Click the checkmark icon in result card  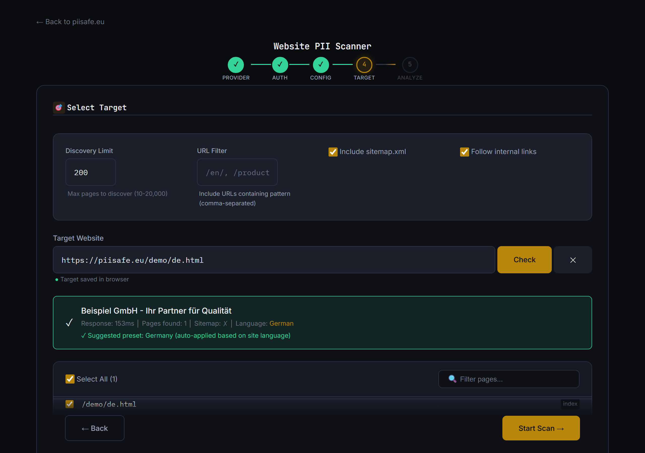coord(69,323)
